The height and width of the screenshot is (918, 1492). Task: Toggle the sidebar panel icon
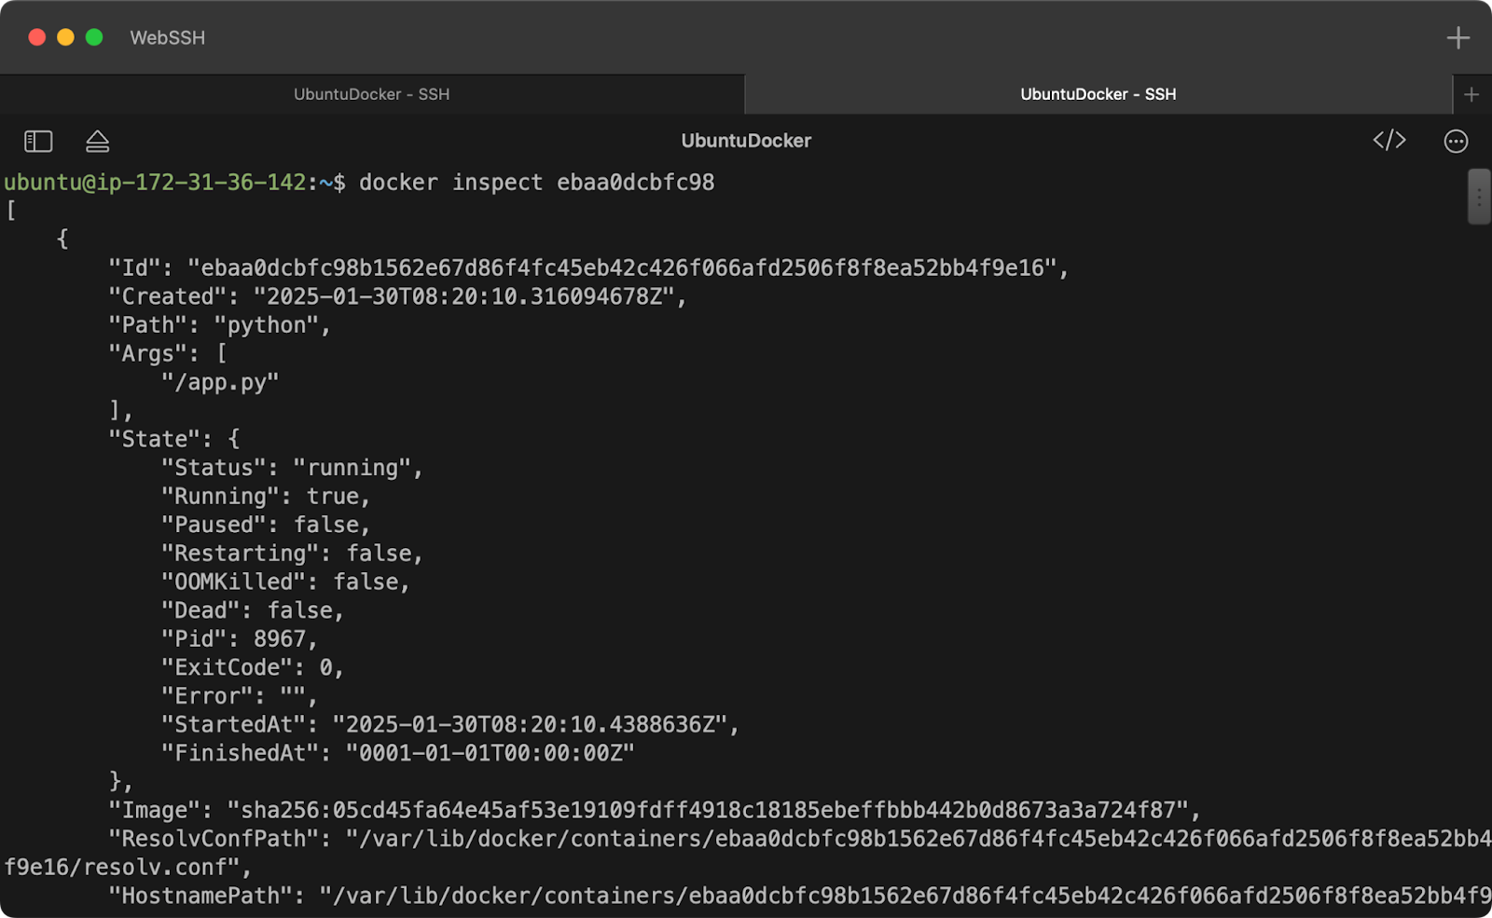pos(38,141)
